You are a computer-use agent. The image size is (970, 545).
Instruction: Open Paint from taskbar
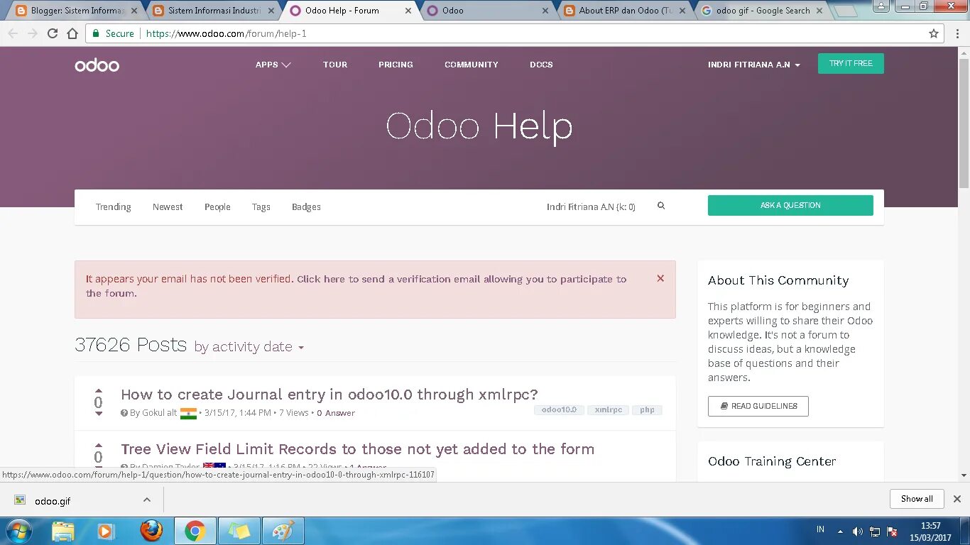[283, 531]
